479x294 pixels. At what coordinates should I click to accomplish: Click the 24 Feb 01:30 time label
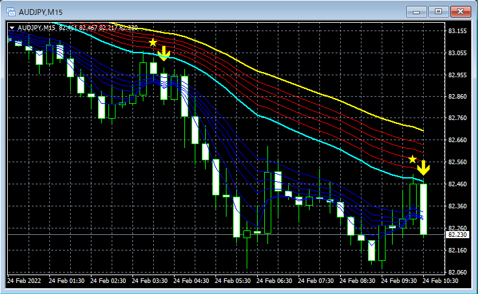[x=67, y=280]
